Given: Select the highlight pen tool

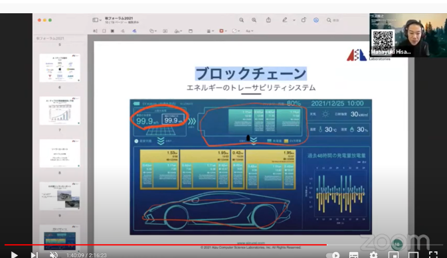Looking at the screenshot, I should coord(284,20).
